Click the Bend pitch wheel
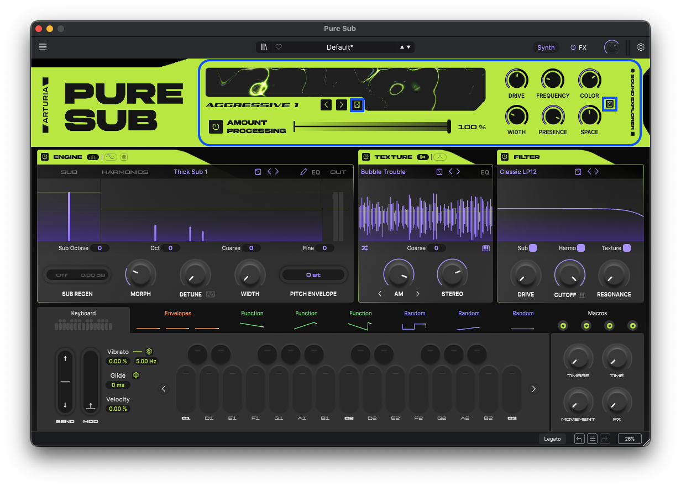681x487 pixels. click(65, 382)
